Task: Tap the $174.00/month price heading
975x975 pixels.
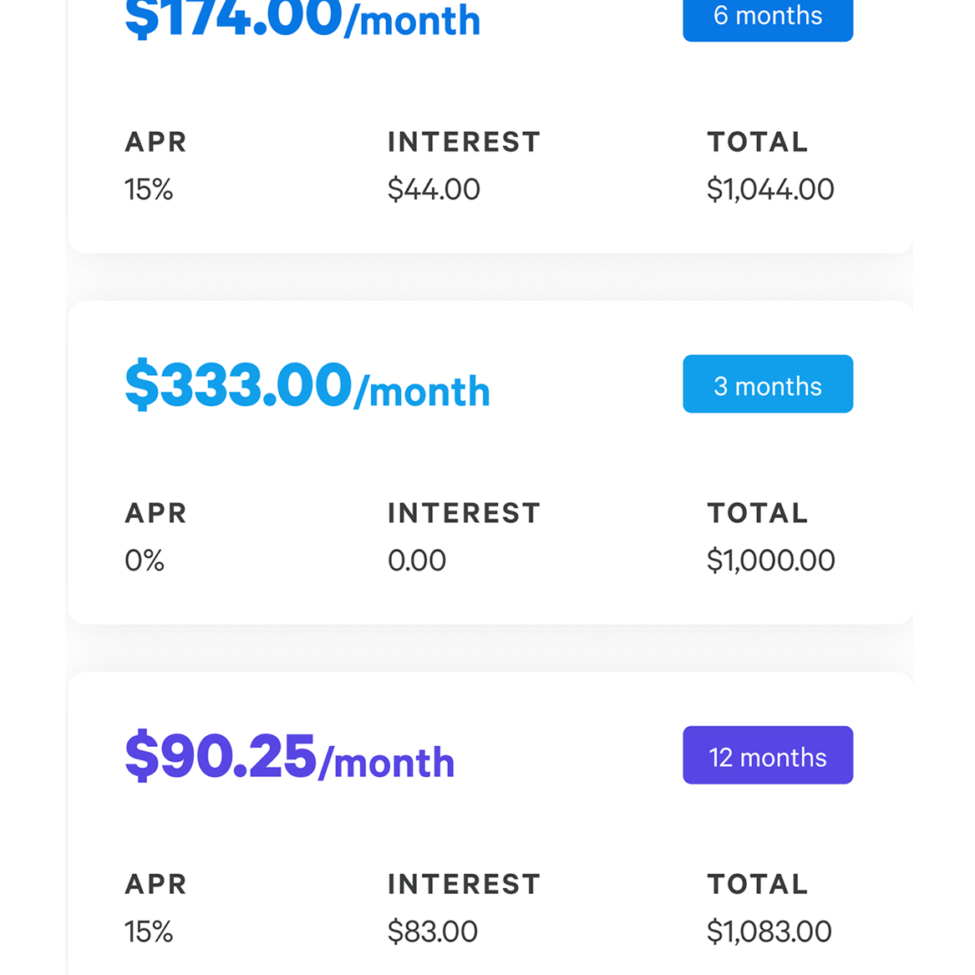Action: pos(302,18)
